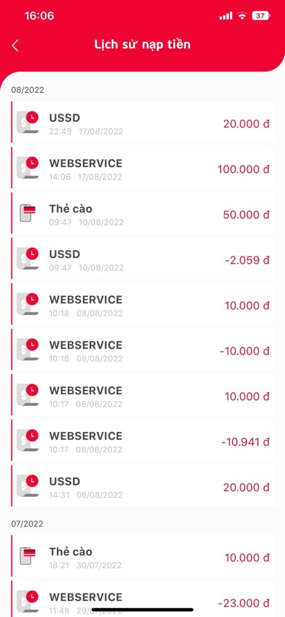The width and height of the screenshot is (285, 617).
Task: Click the Thẻ cào card icon dated 30/07/2022
Action: point(28,555)
